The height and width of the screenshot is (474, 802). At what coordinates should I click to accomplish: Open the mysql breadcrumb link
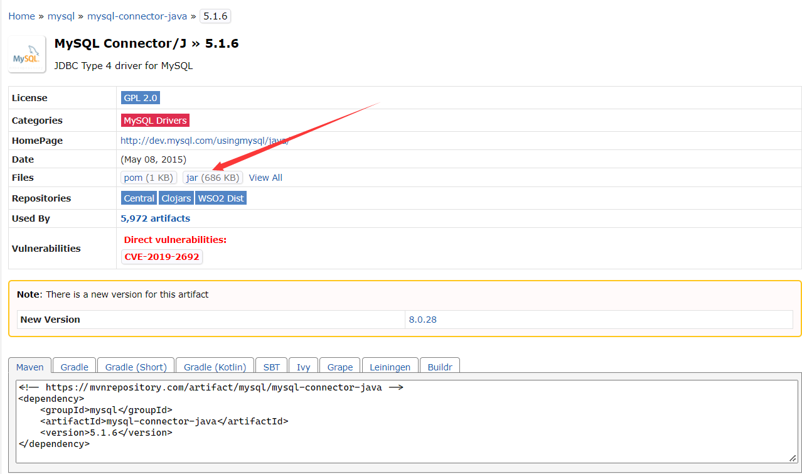(60, 16)
